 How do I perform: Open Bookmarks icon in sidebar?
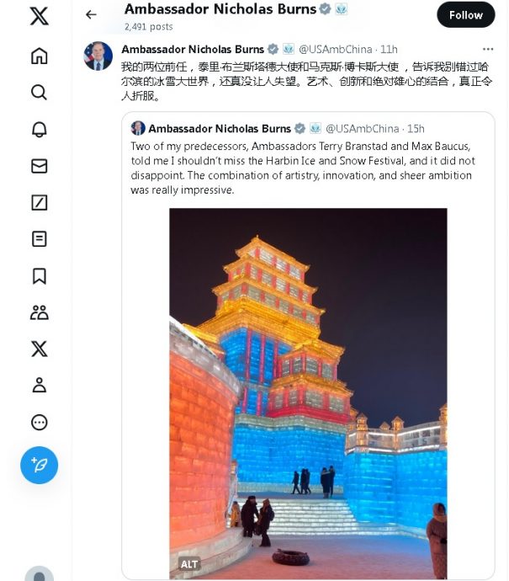[40, 276]
